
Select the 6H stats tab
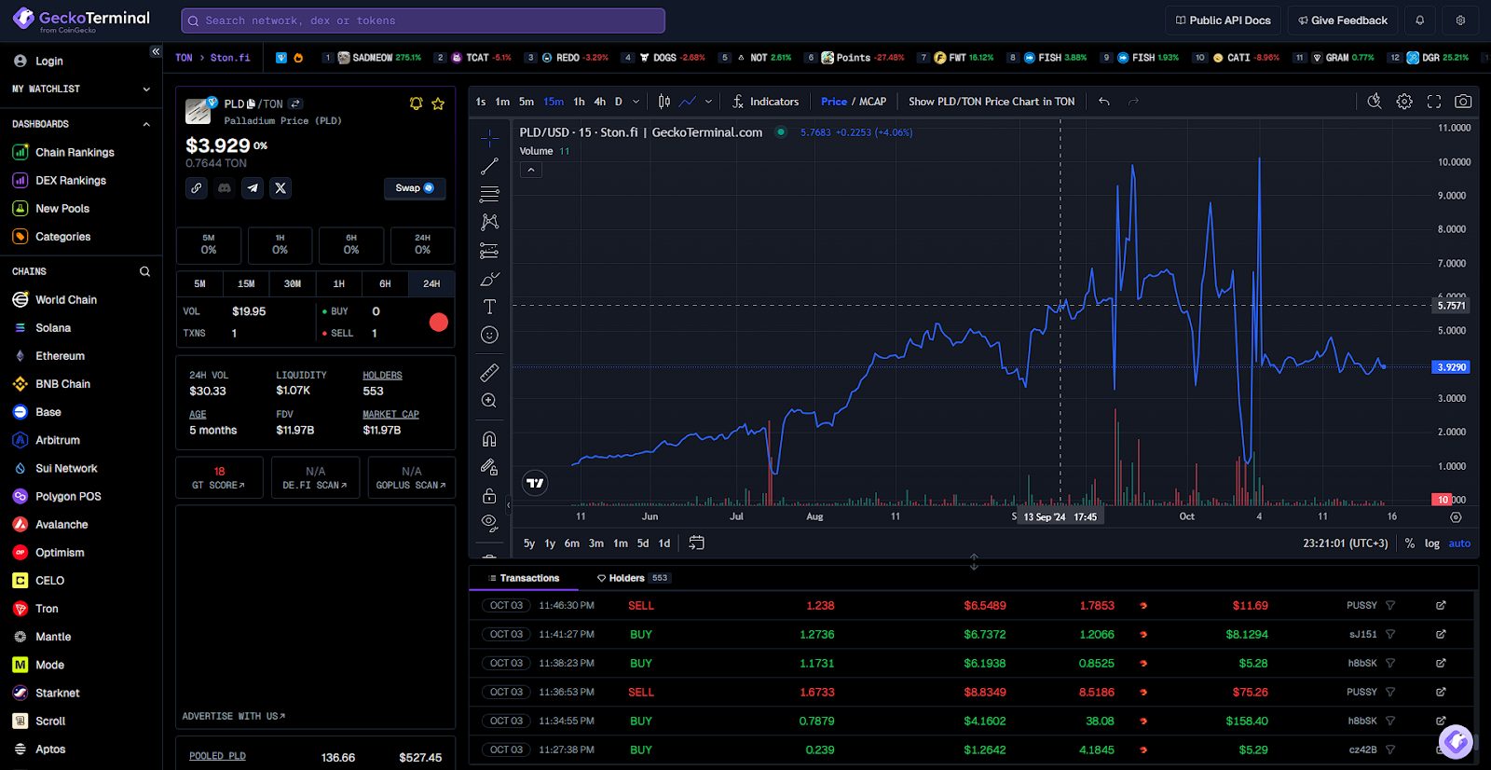coord(385,284)
